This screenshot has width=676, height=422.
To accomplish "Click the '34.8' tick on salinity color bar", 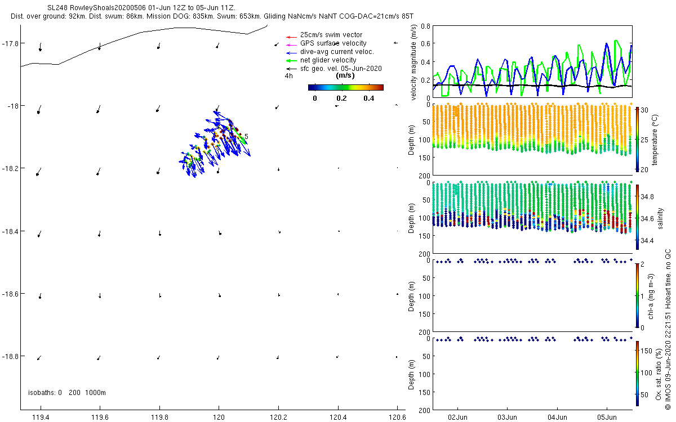I will click(x=648, y=196).
